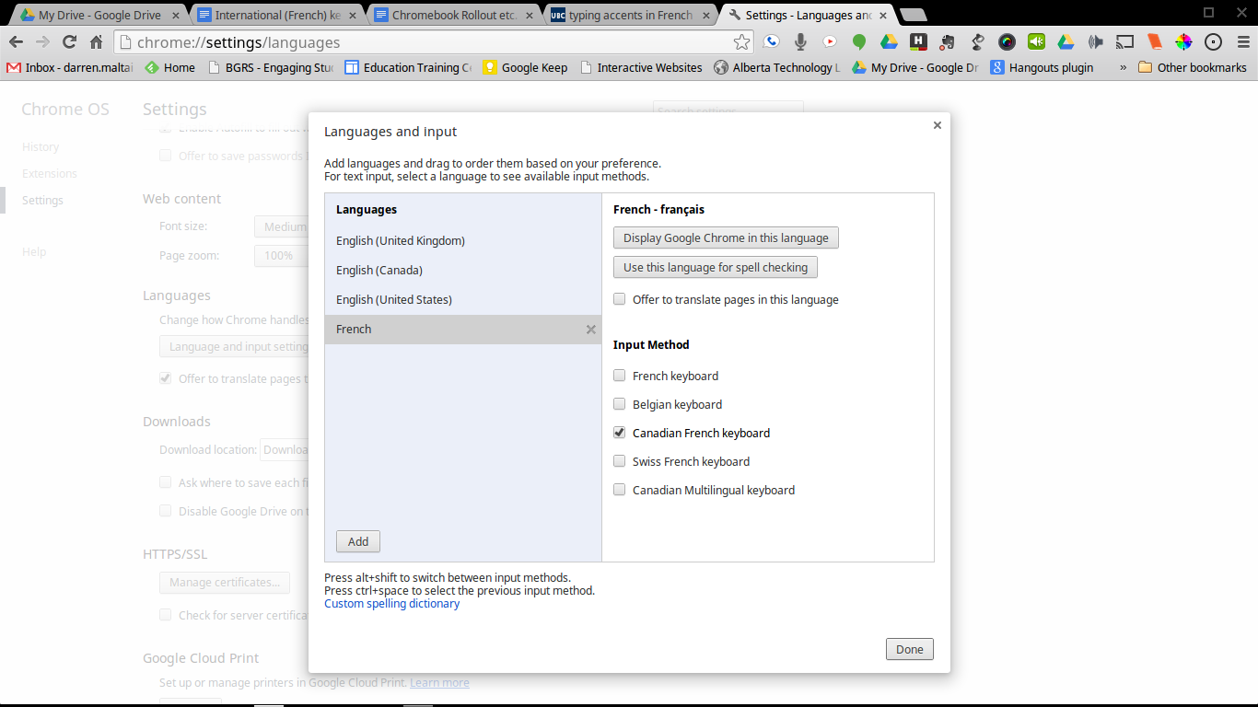The image size is (1258, 707).
Task: Open Gmail Inbox bookmark
Action: pos(69,67)
